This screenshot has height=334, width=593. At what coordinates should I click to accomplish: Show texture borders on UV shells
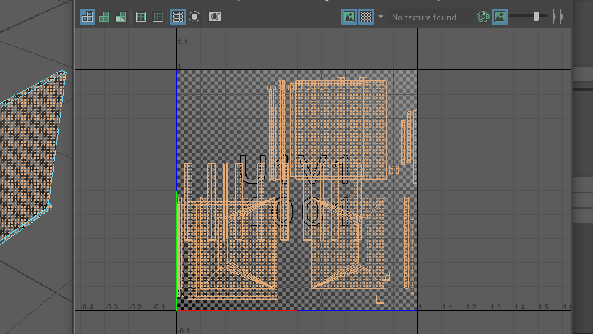pyautogui.click(x=141, y=16)
